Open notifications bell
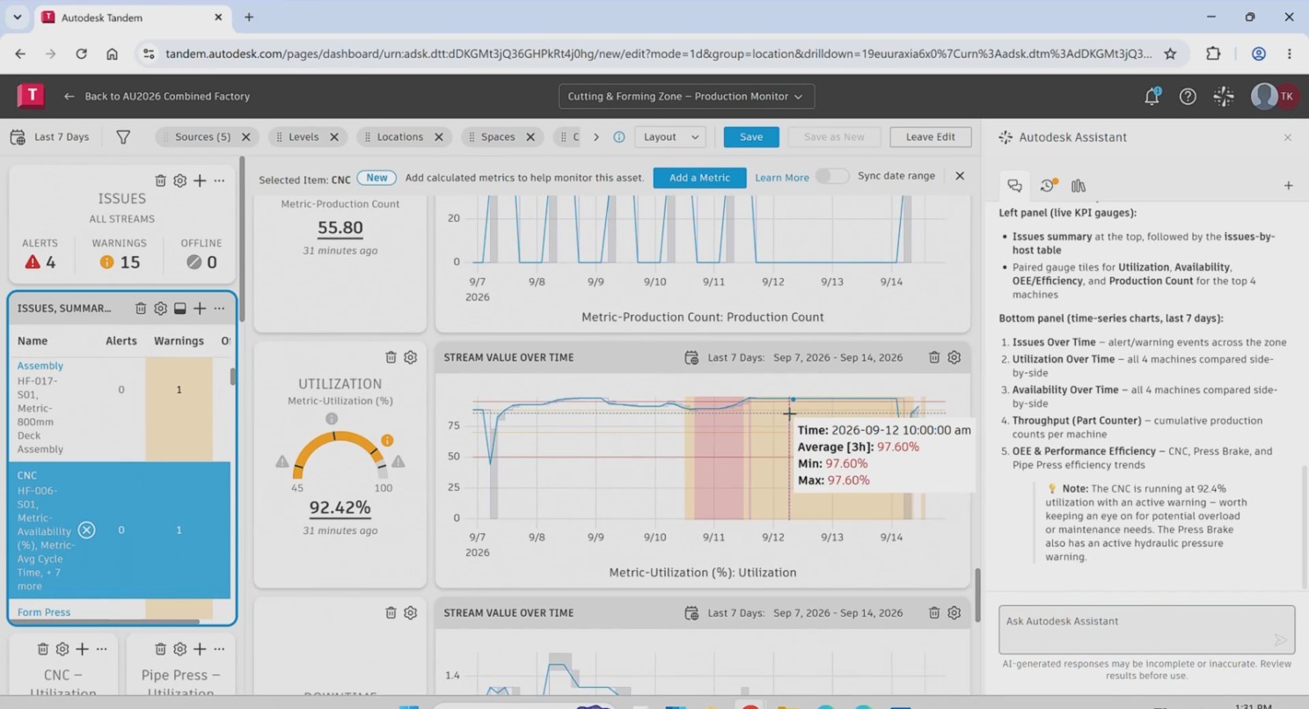 [x=1152, y=97]
